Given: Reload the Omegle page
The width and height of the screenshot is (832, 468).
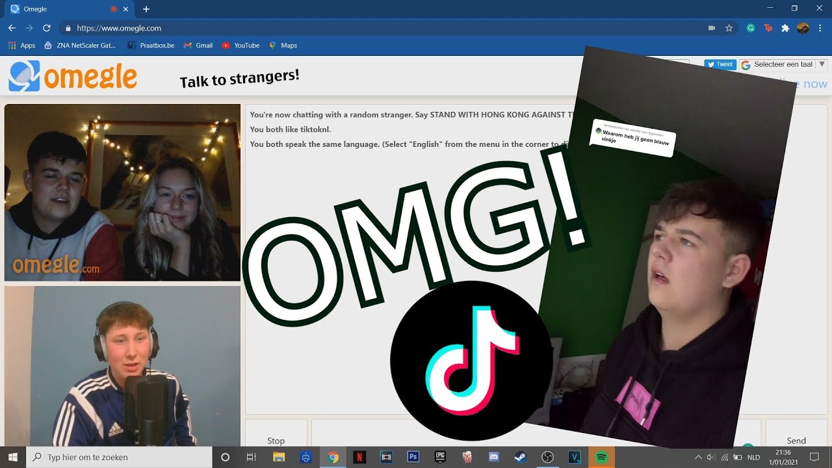Looking at the screenshot, I should tap(46, 28).
